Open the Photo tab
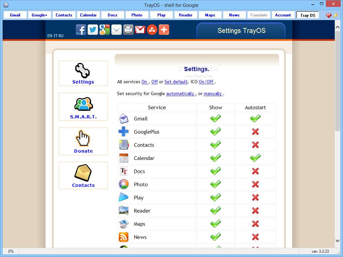The image size is (343, 257). tap(137, 15)
